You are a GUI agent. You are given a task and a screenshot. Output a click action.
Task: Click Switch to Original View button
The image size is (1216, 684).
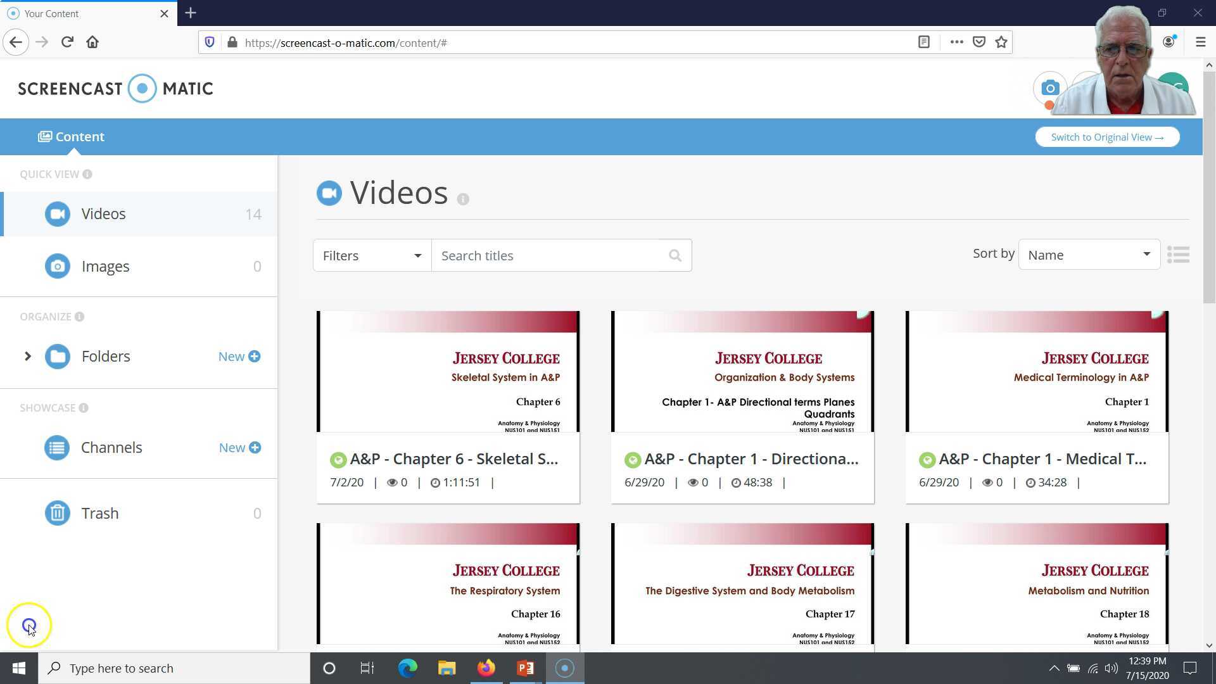[x=1107, y=137]
